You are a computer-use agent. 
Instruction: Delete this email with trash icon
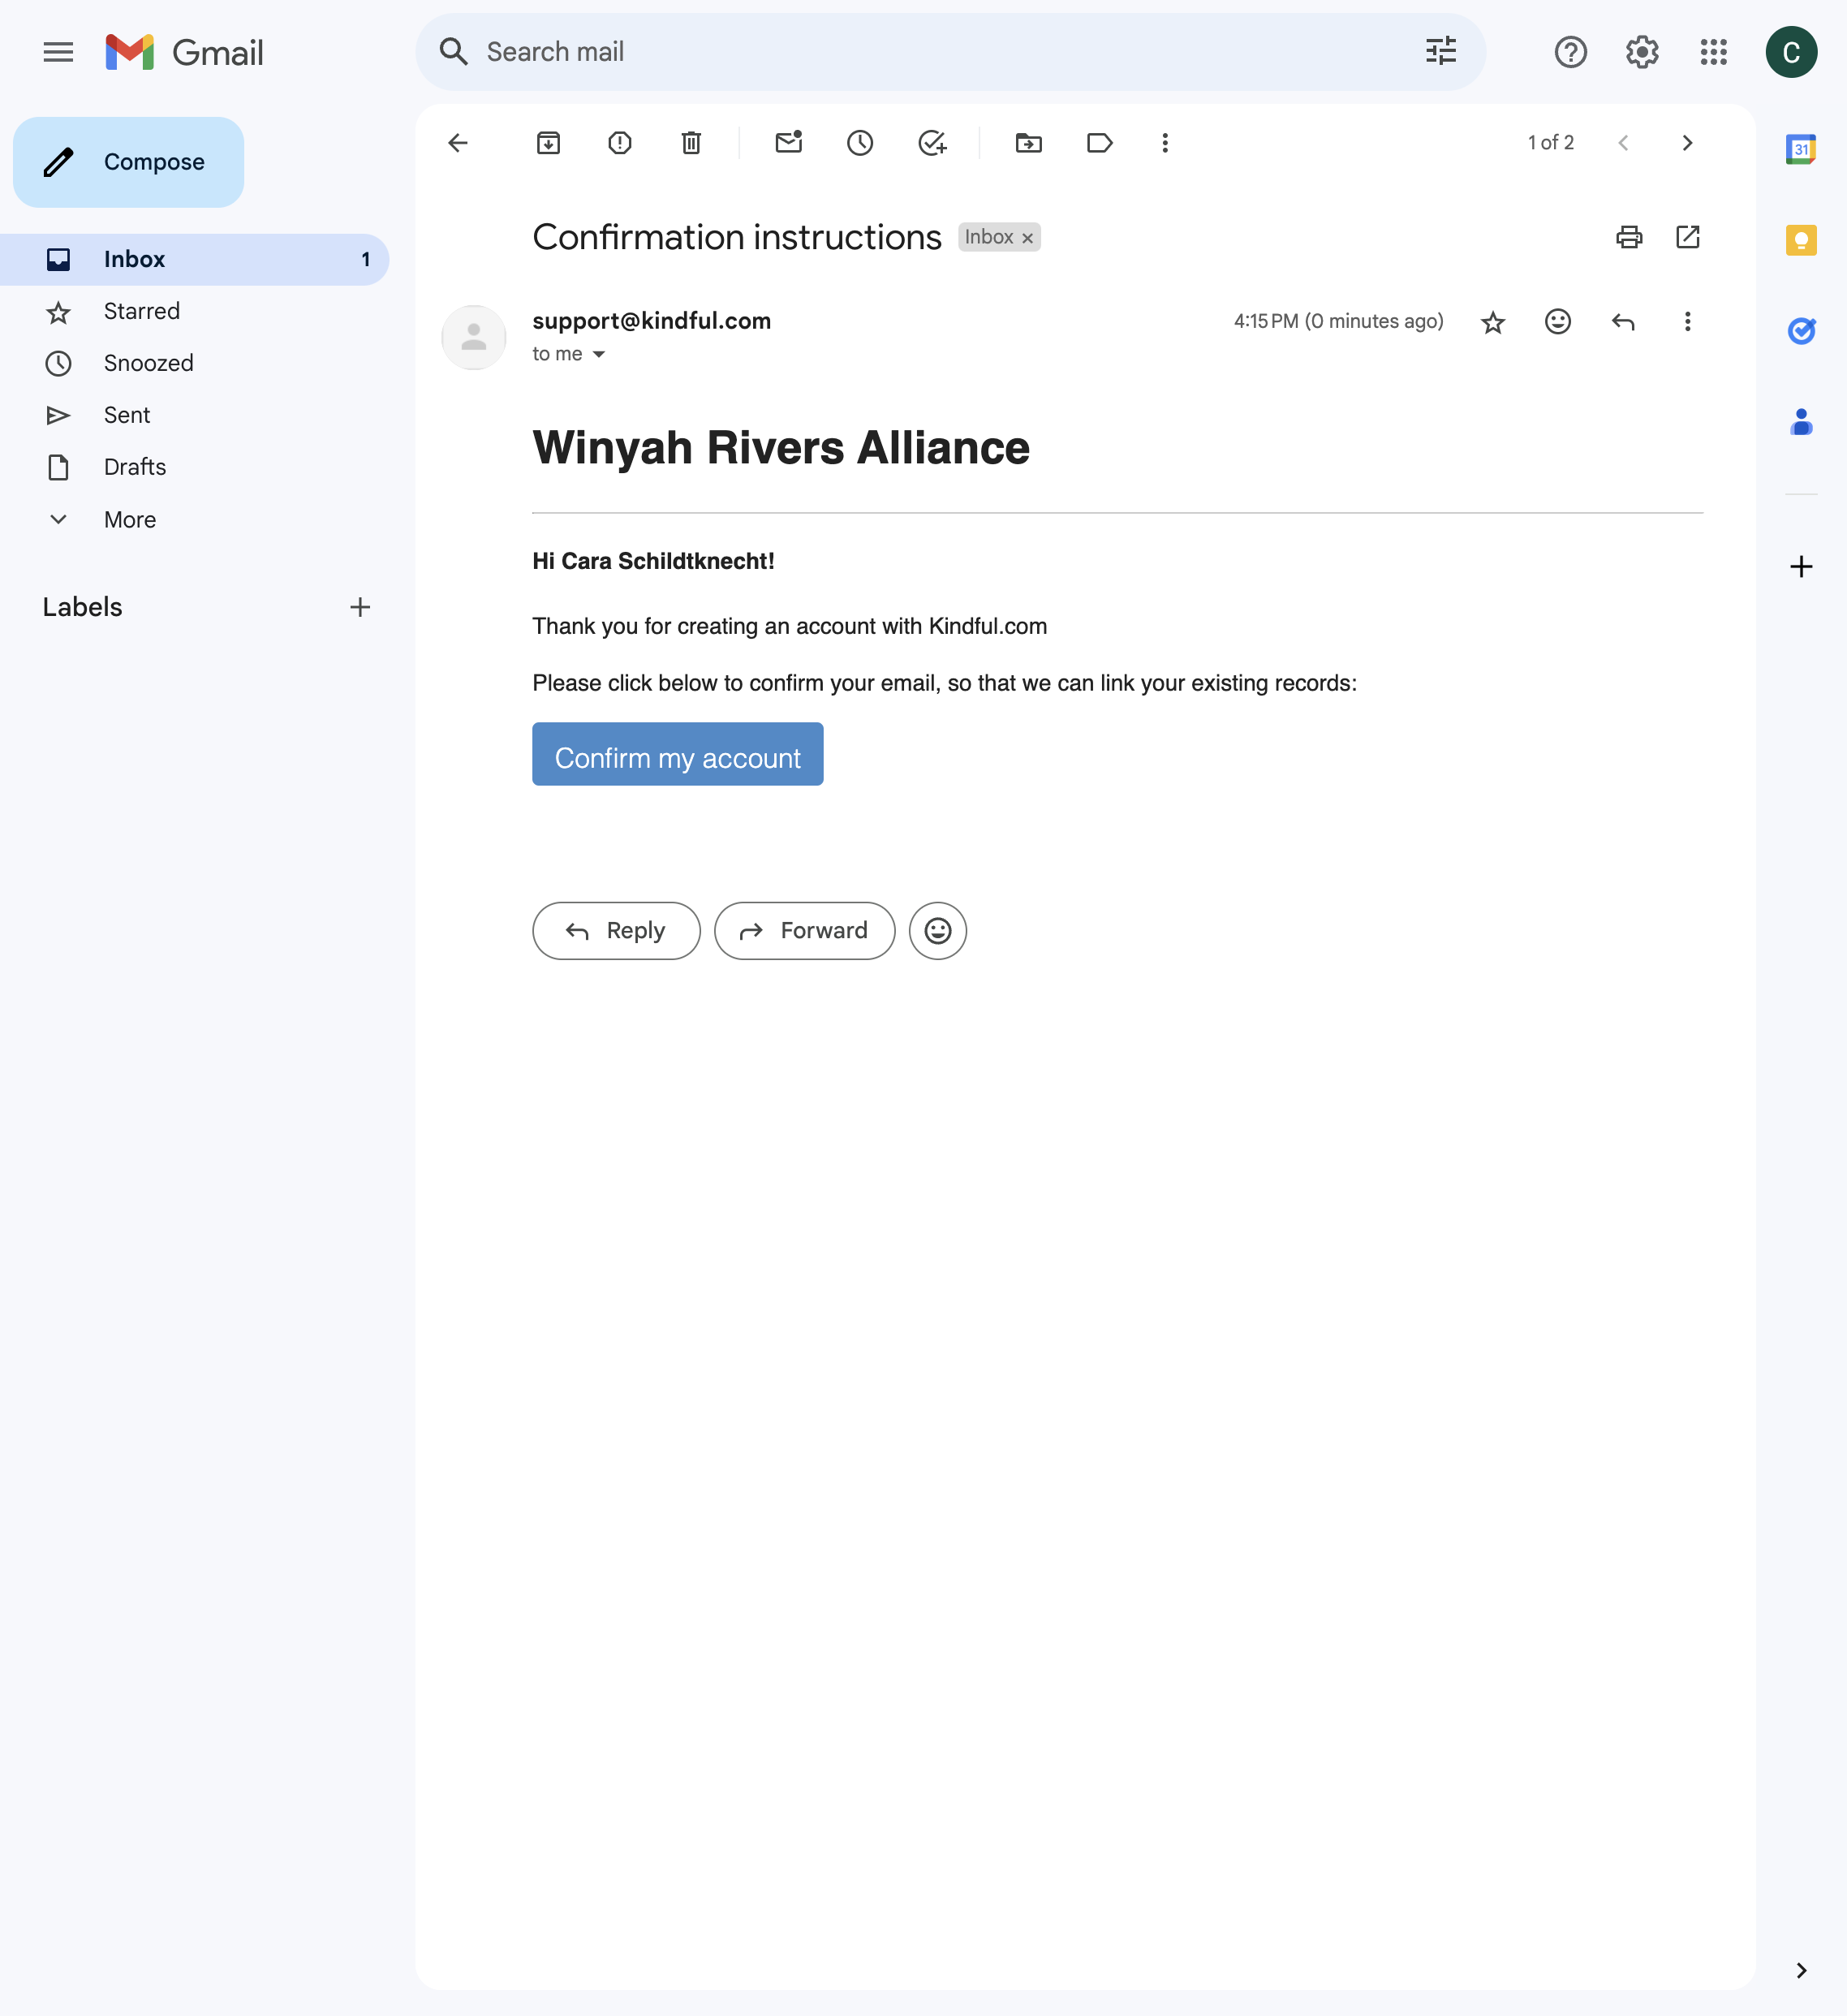tap(691, 143)
